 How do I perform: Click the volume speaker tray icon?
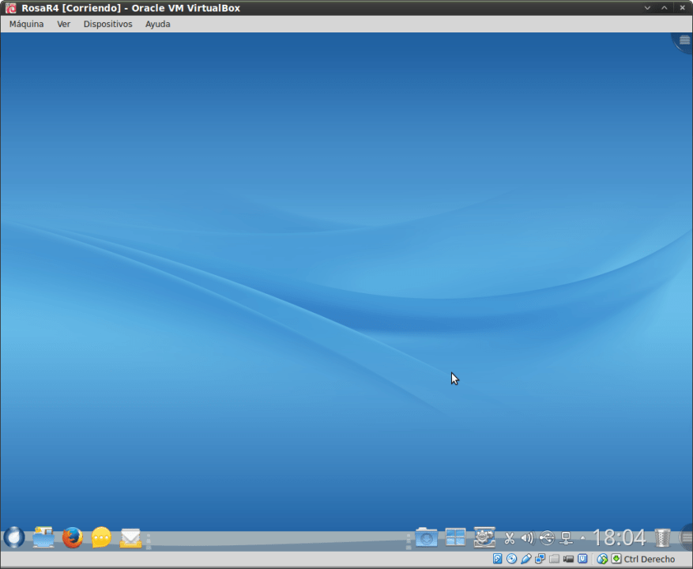527,539
